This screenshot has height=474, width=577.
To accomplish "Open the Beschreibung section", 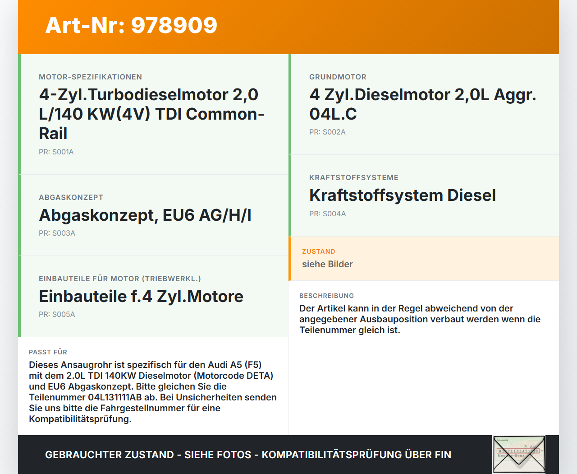I will click(327, 296).
